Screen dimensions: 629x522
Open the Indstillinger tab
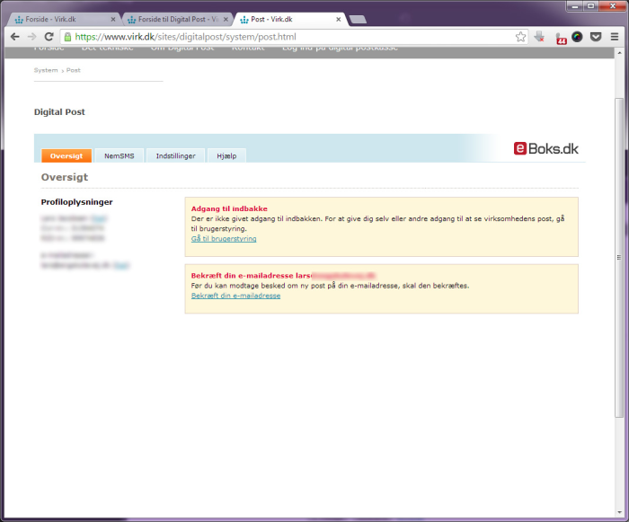pyautogui.click(x=176, y=155)
